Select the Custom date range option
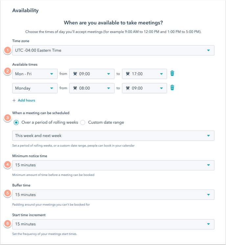This screenshot has height=245, width=226. 83,123
